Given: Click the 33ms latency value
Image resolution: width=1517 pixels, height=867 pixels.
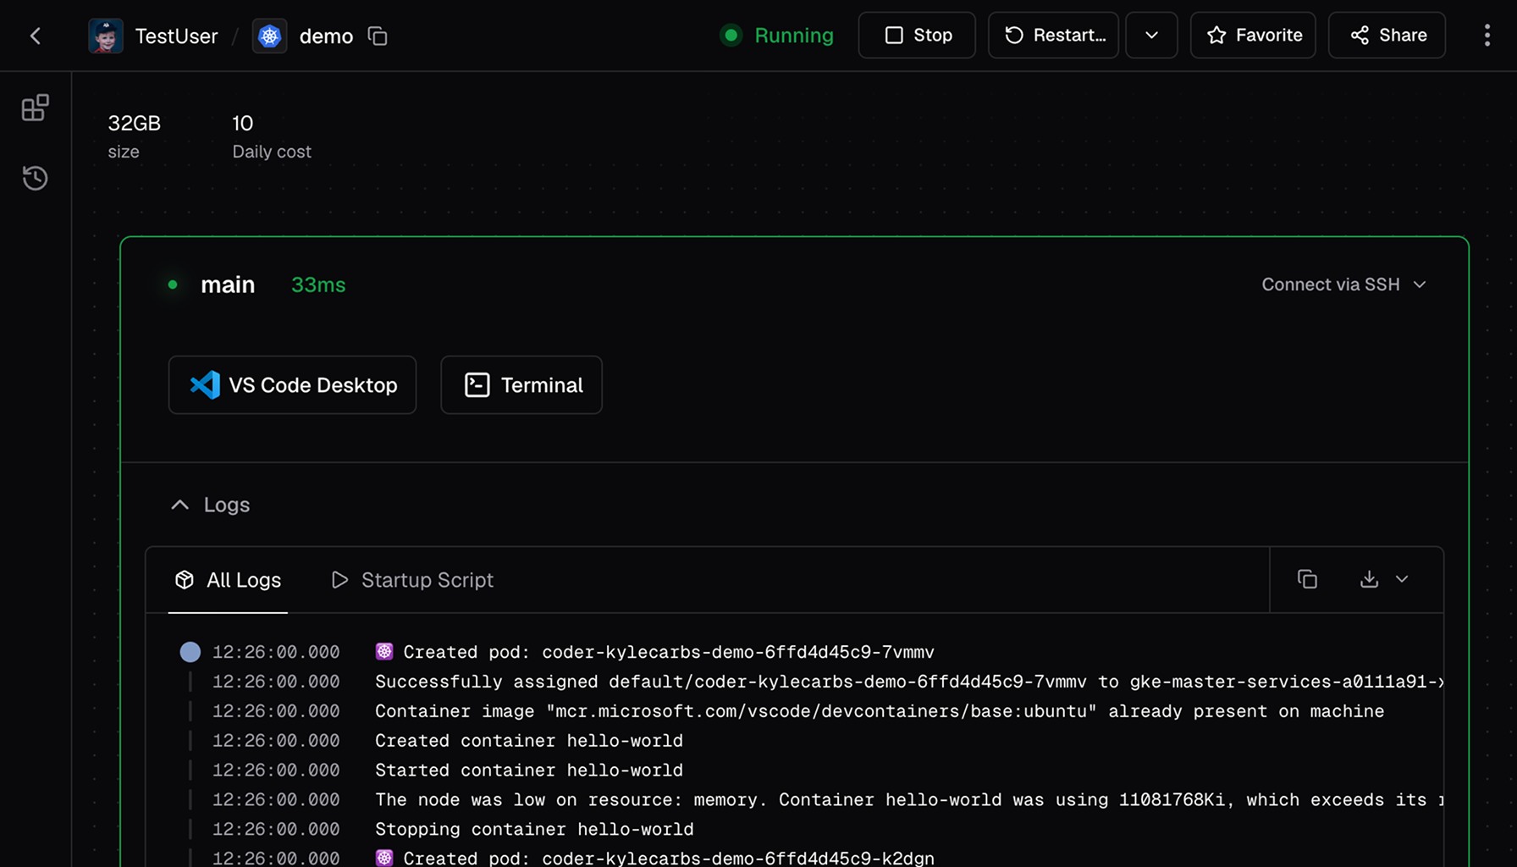Looking at the screenshot, I should (318, 284).
